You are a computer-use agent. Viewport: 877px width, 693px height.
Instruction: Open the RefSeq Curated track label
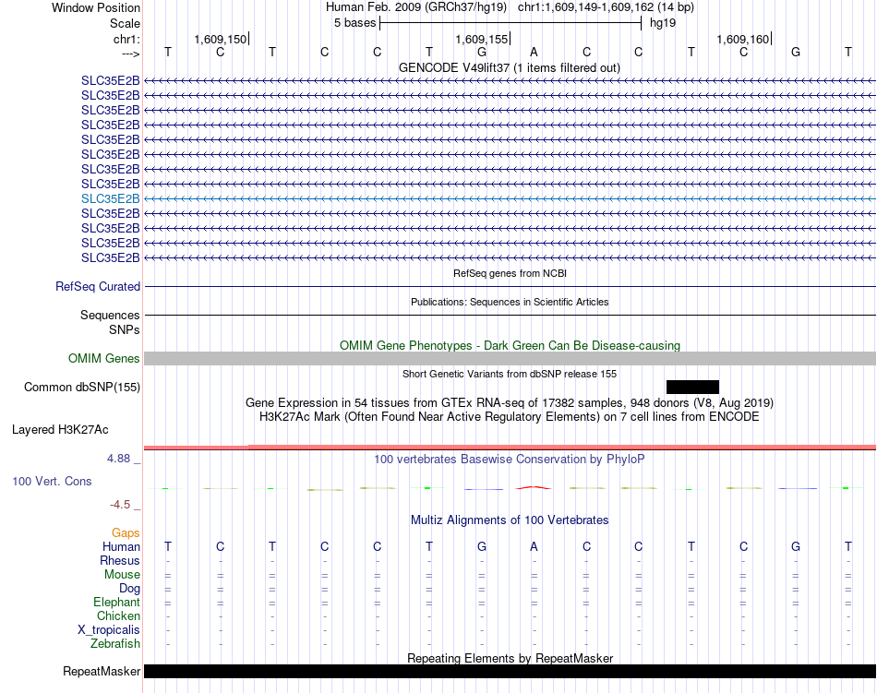pos(97,287)
